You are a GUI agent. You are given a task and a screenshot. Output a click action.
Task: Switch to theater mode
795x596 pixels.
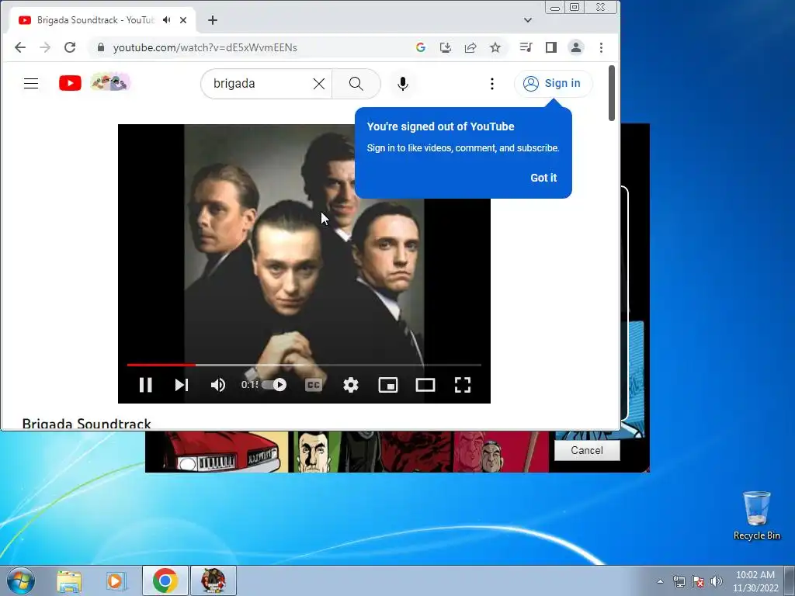click(425, 385)
